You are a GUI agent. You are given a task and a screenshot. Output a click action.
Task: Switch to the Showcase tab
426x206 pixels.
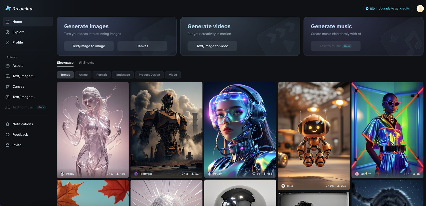65,63
